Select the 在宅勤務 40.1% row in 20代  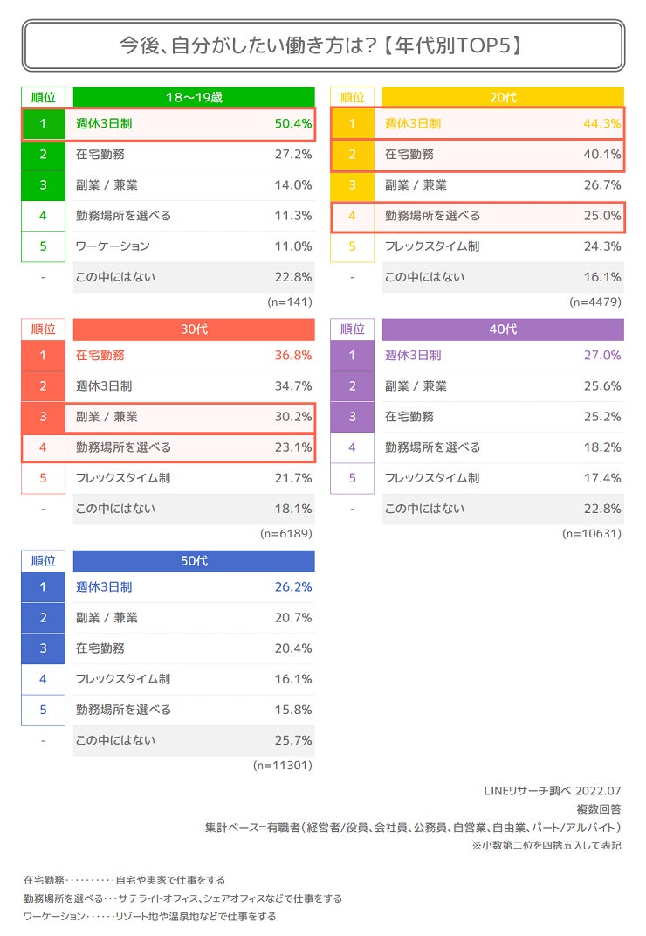pos(503,155)
